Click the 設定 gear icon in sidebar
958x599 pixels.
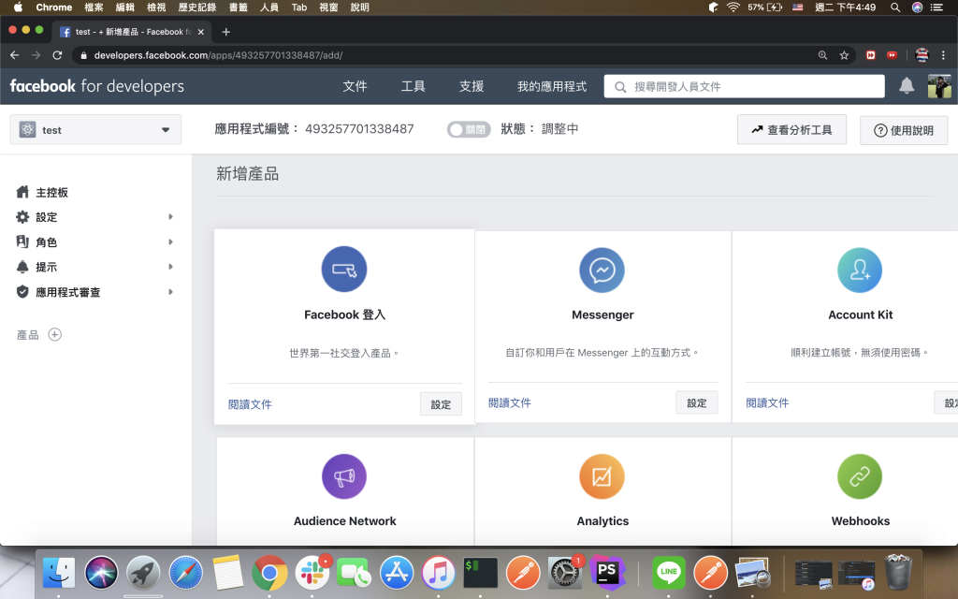coord(22,217)
